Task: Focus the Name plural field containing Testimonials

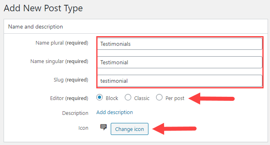Action: tap(180, 44)
